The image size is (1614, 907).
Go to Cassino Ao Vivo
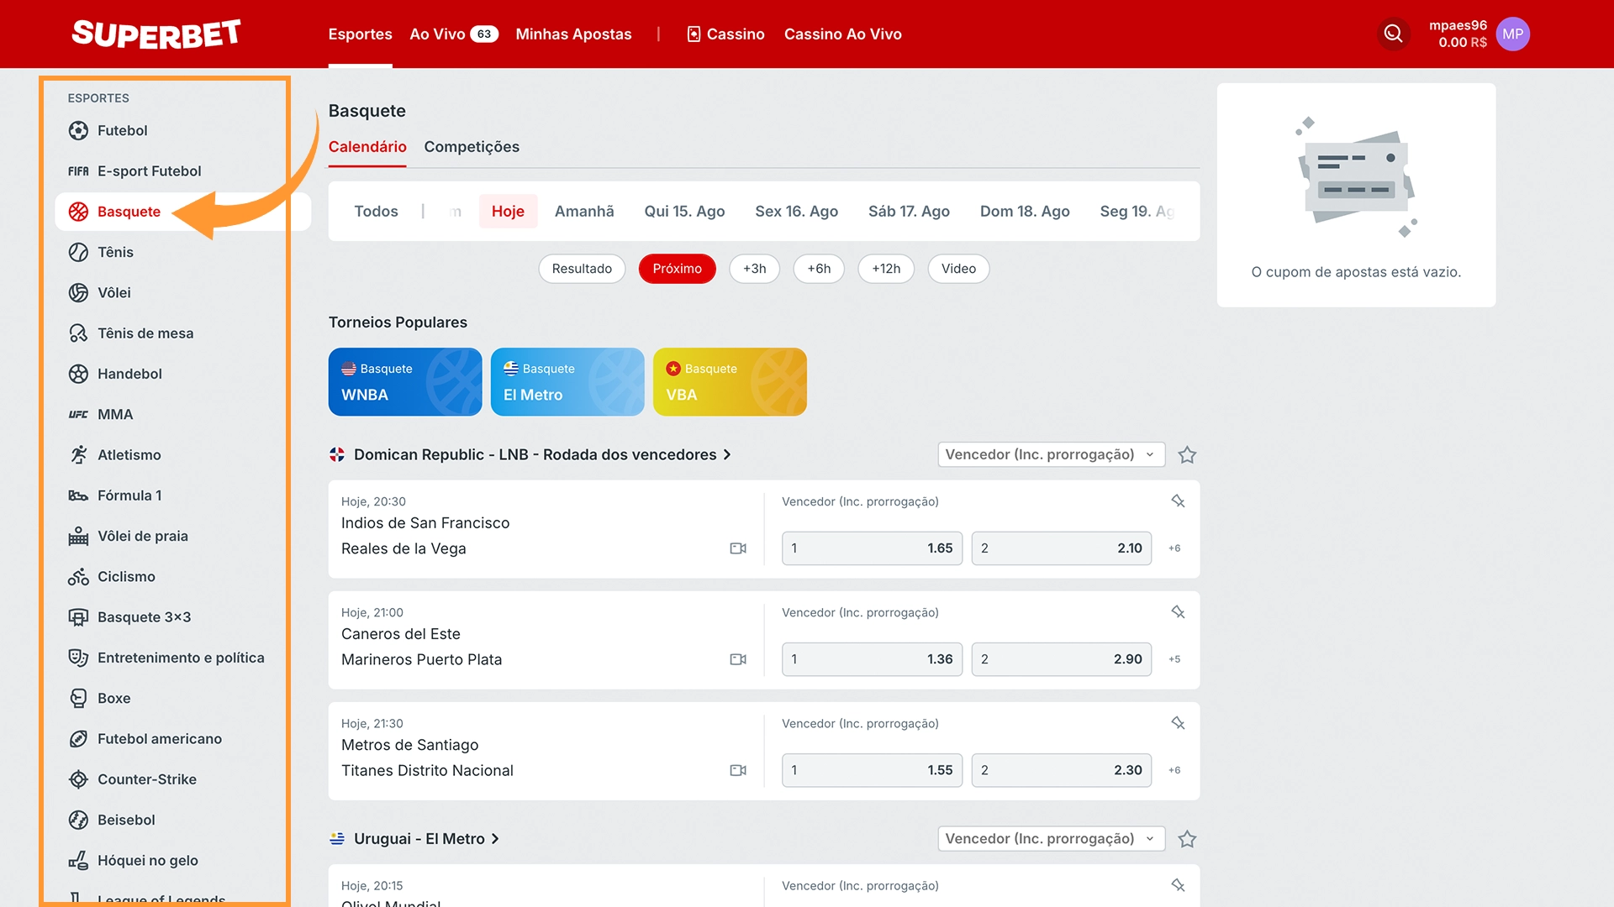tap(842, 34)
